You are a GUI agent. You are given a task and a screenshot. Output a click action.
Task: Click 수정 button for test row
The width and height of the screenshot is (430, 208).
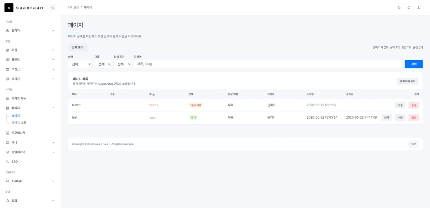click(x=400, y=118)
